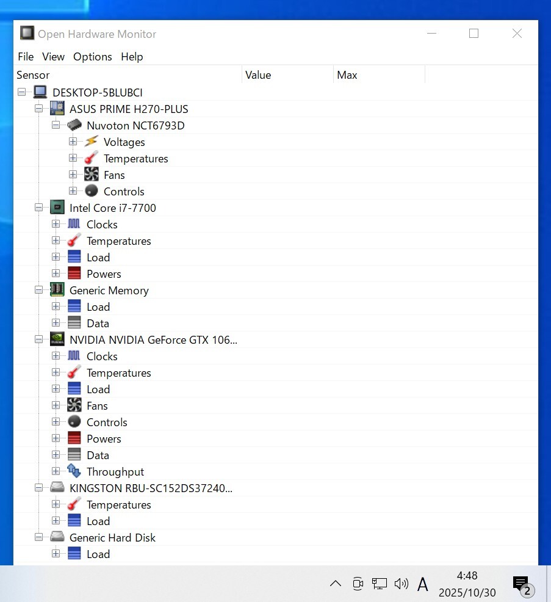The image size is (551, 602).
Task: Click the Max column header
Action: pos(379,75)
